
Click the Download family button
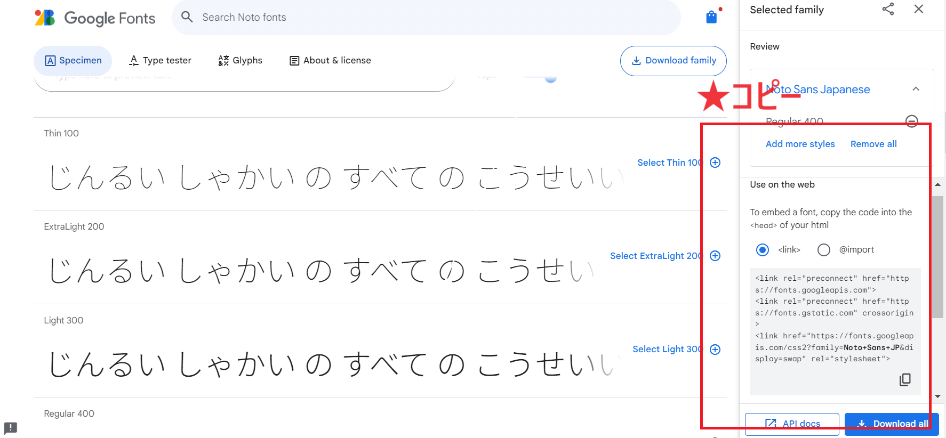[x=674, y=61]
